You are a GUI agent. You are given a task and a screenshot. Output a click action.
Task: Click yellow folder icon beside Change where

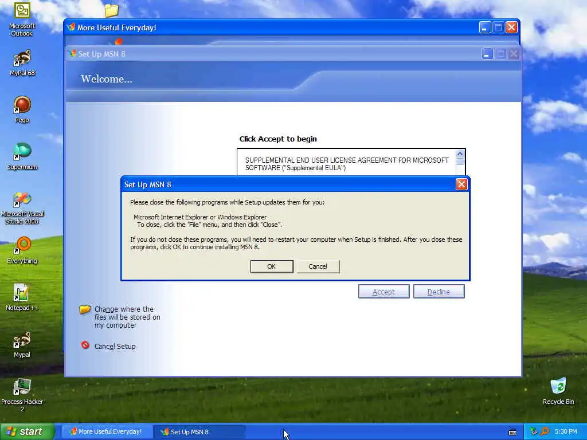pos(85,309)
